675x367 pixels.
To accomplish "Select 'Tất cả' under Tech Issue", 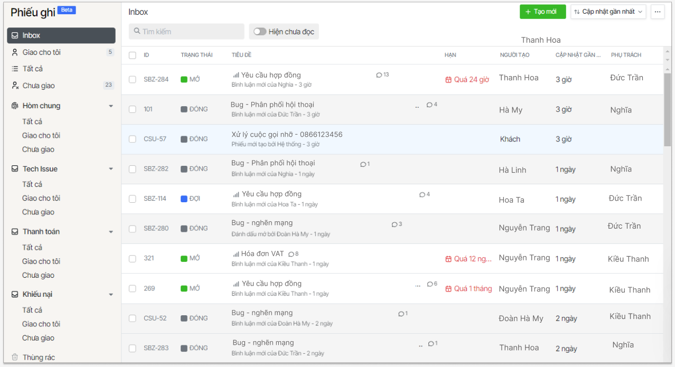I will (32, 184).
